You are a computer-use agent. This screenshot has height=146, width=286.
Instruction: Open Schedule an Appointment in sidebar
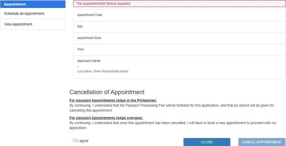click(24, 13)
